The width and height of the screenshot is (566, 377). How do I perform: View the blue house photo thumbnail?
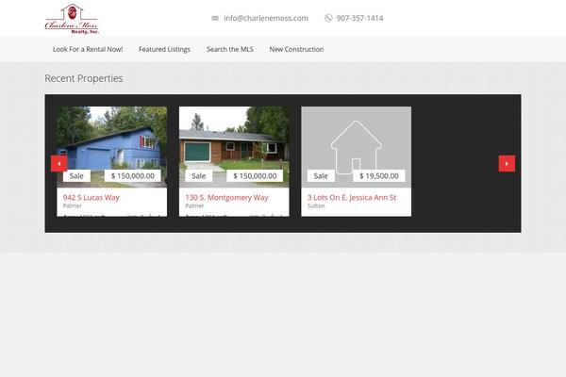[112, 147]
